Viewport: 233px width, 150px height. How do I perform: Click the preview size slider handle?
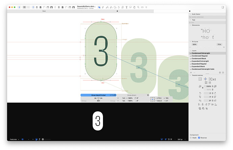tap(43, 139)
